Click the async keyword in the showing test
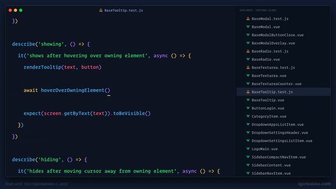This screenshot has width=336, height=189. [161, 56]
